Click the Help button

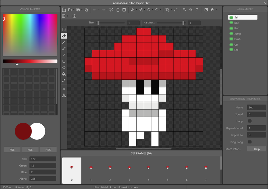point(257,149)
